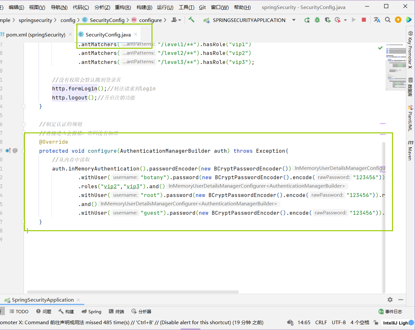Open the 帮助(H) menu
The width and height of the screenshot is (415, 330).
(x=242, y=7)
